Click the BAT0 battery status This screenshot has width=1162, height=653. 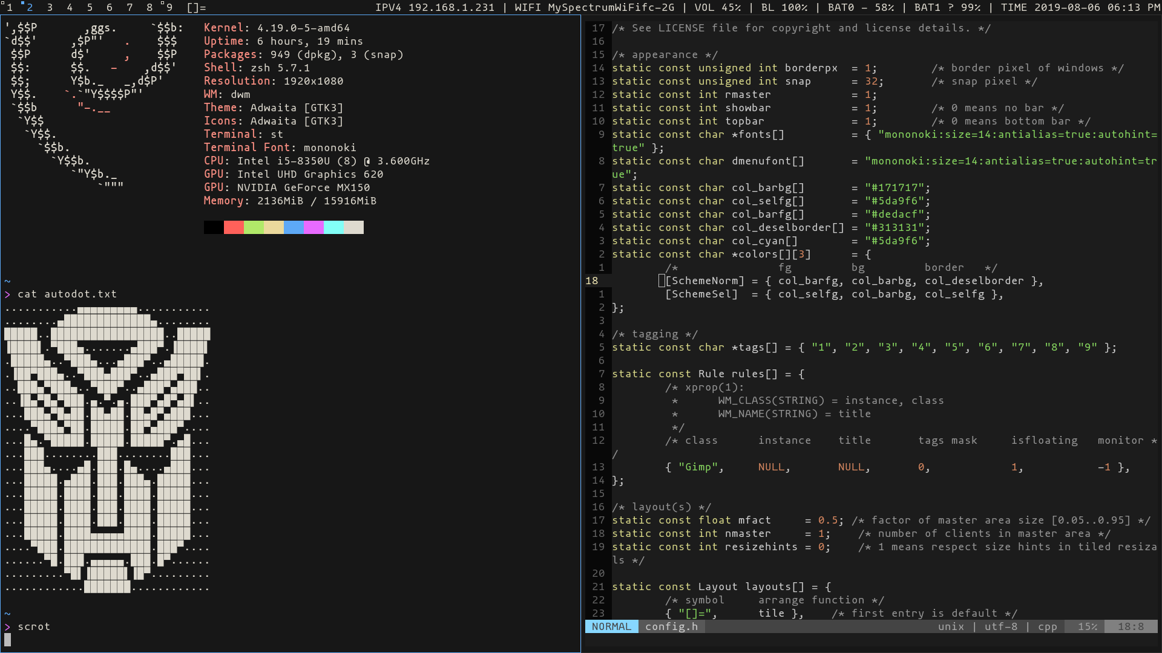click(x=861, y=7)
